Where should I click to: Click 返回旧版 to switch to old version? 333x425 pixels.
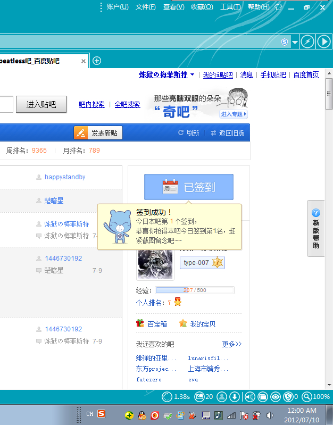(228, 133)
